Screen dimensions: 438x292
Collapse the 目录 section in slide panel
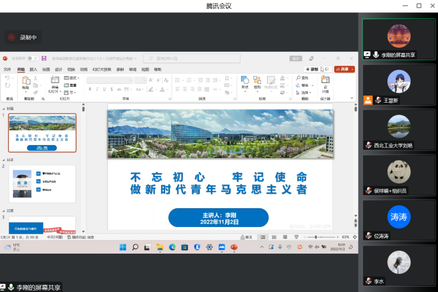(4, 160)
